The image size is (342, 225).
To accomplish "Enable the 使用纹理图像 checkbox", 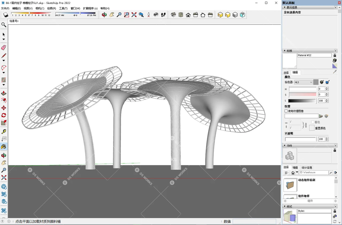I will (x=286, y=111).
